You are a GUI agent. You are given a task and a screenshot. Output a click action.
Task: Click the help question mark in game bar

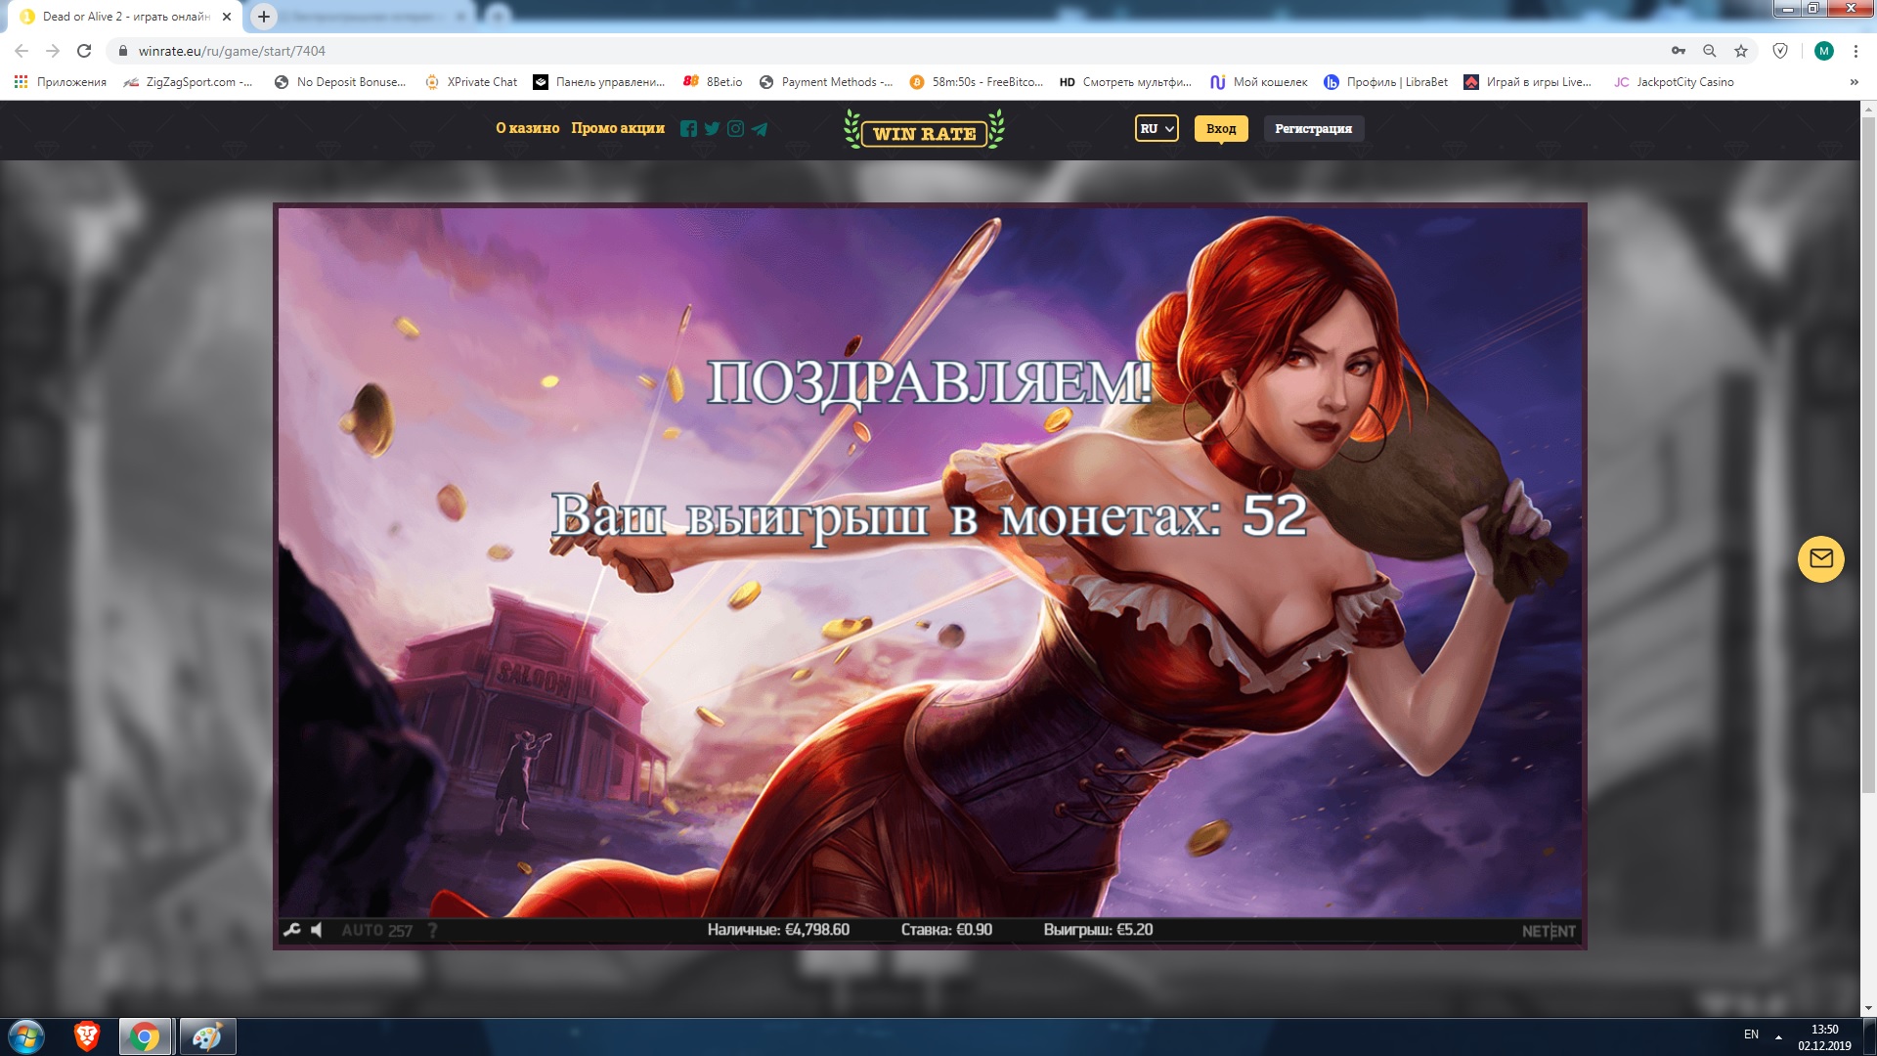tap(433, 930)
